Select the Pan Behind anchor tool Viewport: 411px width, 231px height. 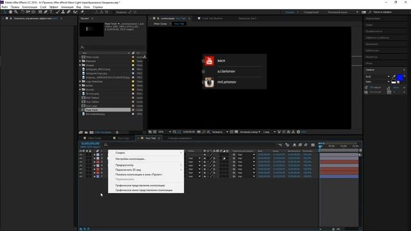33,12
